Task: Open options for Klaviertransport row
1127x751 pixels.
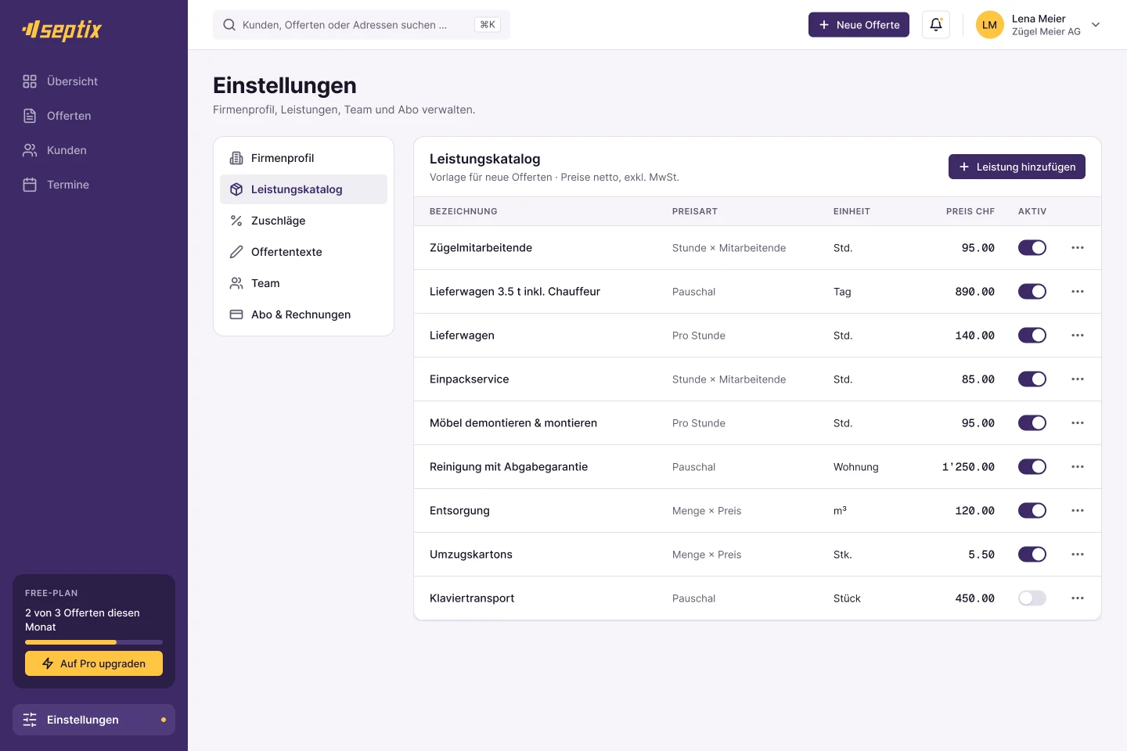Action: [1078, 598]
